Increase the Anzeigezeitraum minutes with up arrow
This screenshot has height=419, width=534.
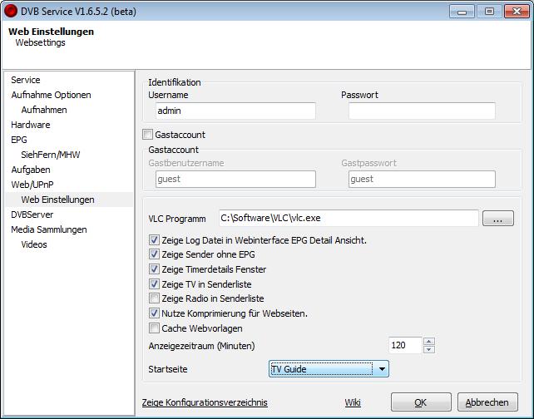click(x=428, y=342)
